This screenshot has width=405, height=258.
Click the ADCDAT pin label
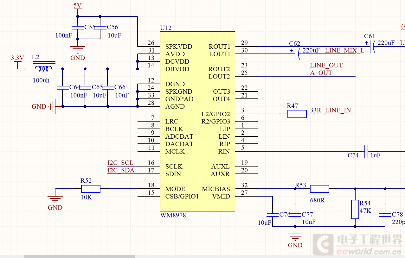[x=179, y=137]
